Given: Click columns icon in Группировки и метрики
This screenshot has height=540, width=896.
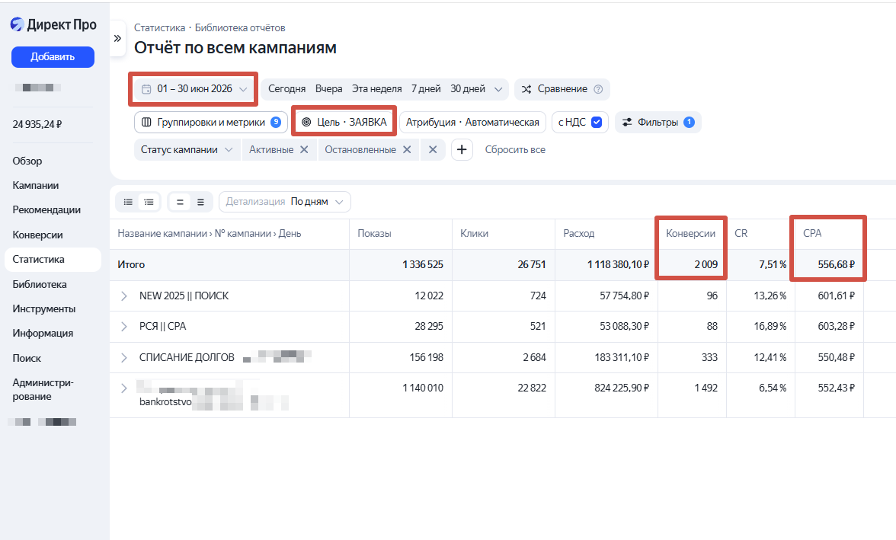Looking at the screenshot, I should pos(146,123).
